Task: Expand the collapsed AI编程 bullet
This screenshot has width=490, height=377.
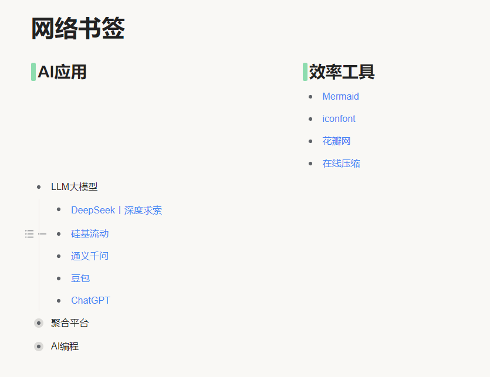Action: point(39,347)
